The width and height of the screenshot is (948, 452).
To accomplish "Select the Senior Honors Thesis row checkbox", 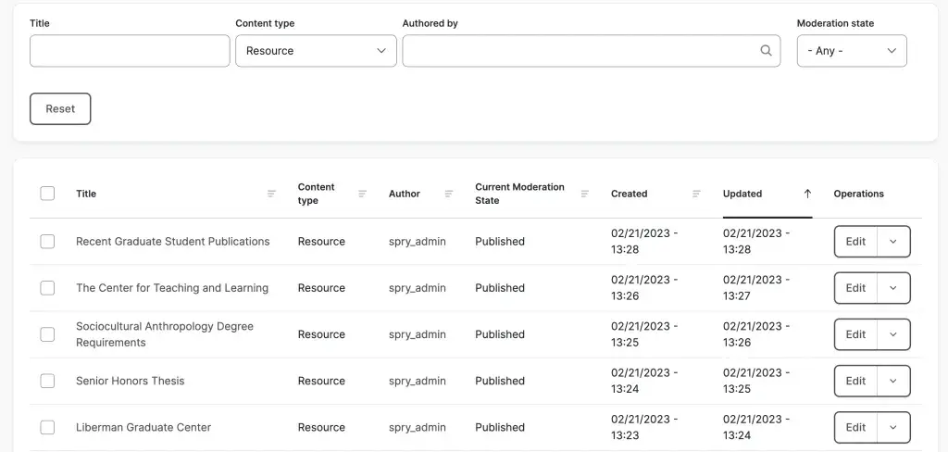I will pyautogui.click(x=47, y=381).
